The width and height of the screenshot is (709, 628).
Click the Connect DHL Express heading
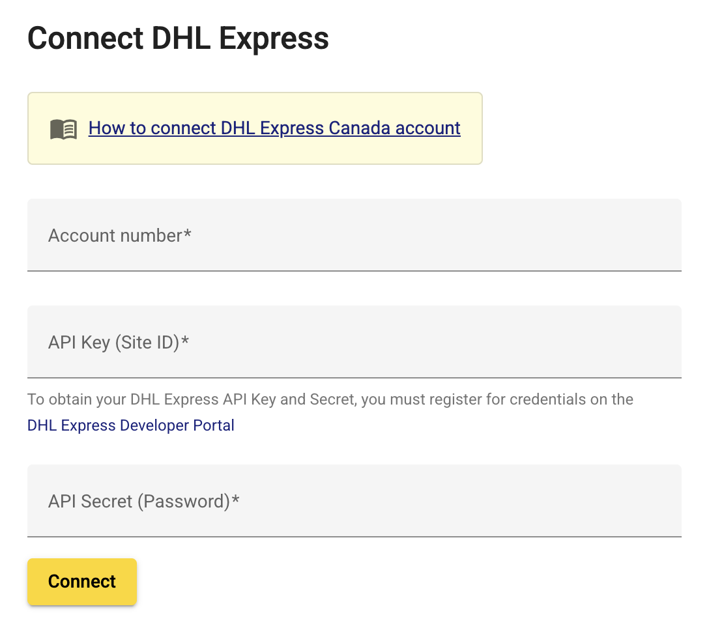coord(178,38)
